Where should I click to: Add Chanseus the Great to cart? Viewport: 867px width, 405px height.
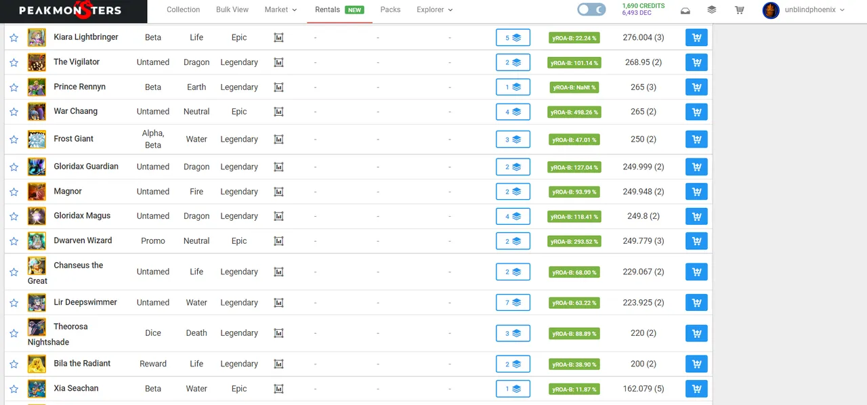click(696, 272)
